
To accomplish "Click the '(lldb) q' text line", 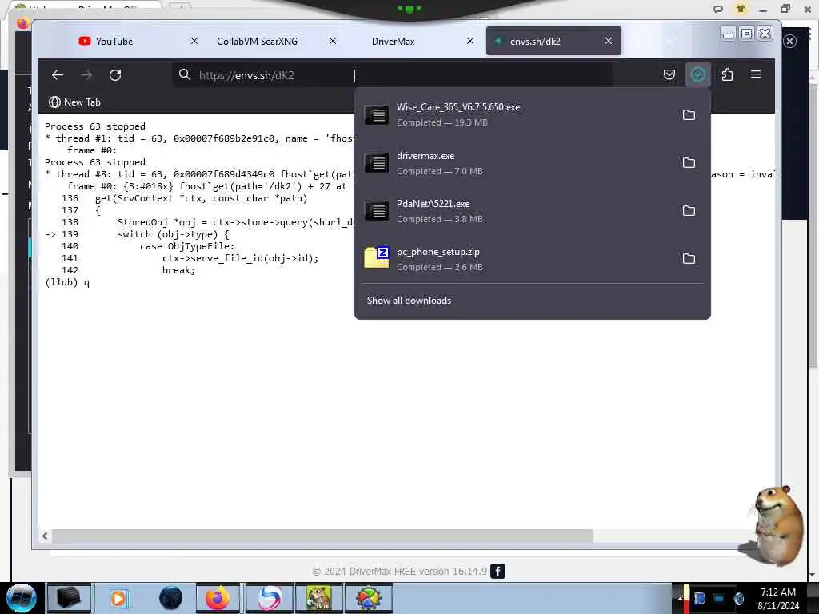I will pyautogui.click(x=67, y=282).
